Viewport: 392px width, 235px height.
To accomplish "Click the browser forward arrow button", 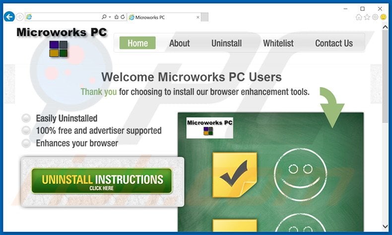I will pos(20,17).
